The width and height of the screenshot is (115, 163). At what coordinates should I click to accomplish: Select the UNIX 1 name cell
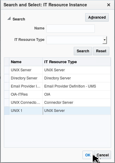(x=26, y=110)
